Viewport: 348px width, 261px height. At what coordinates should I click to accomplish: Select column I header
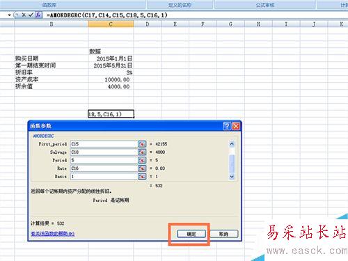[286, 24]
